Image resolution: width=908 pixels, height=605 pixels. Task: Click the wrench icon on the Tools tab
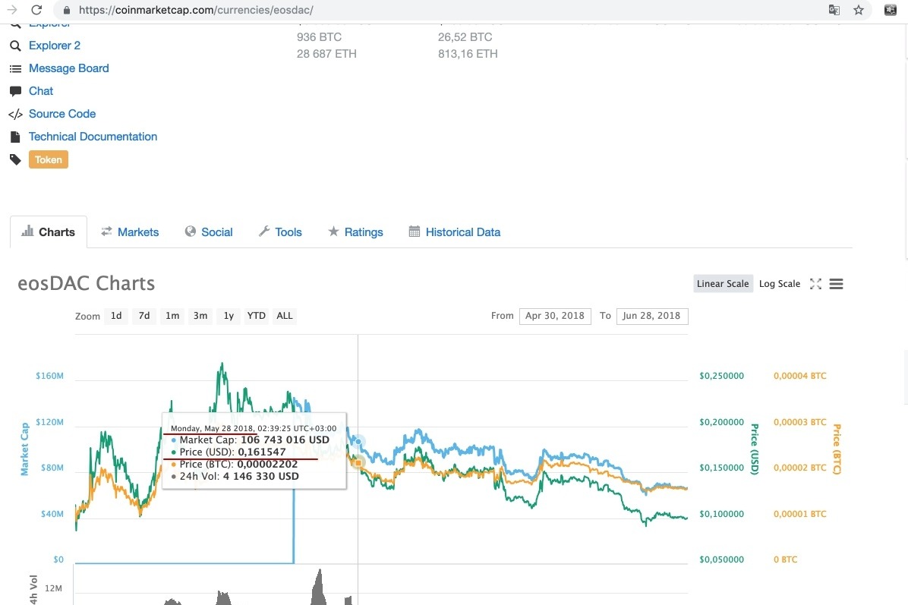[264, 232]
